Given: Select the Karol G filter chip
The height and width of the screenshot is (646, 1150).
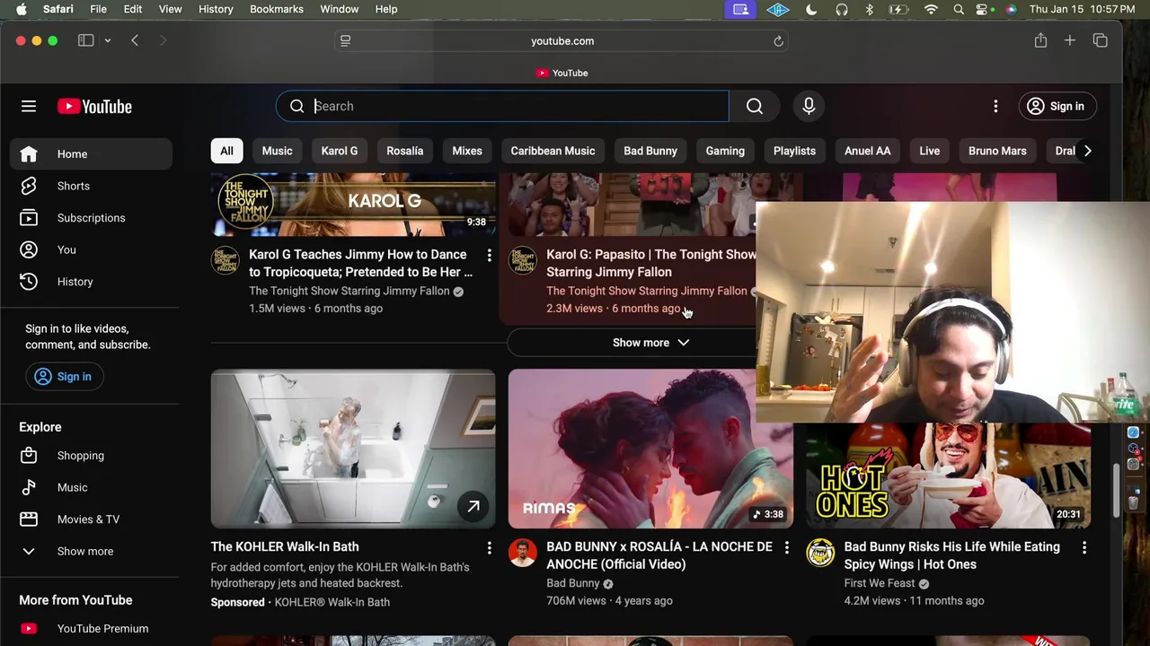Looking at the screenshot, I should coord(340,151).
